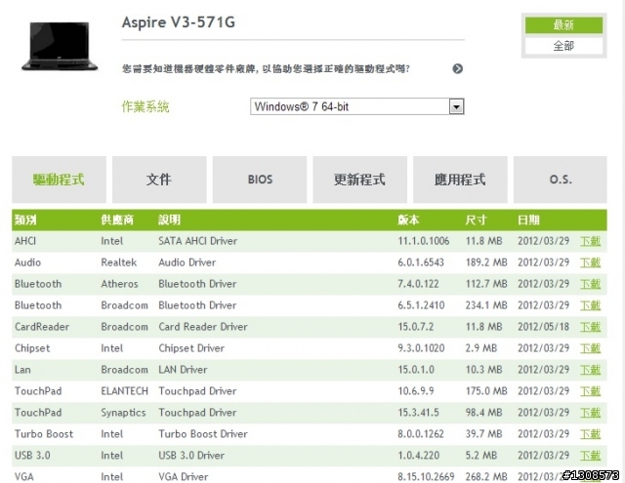Click the Atheros vendor cell
The width and height of the screenshot is (625, 483).
click(119, 284)
